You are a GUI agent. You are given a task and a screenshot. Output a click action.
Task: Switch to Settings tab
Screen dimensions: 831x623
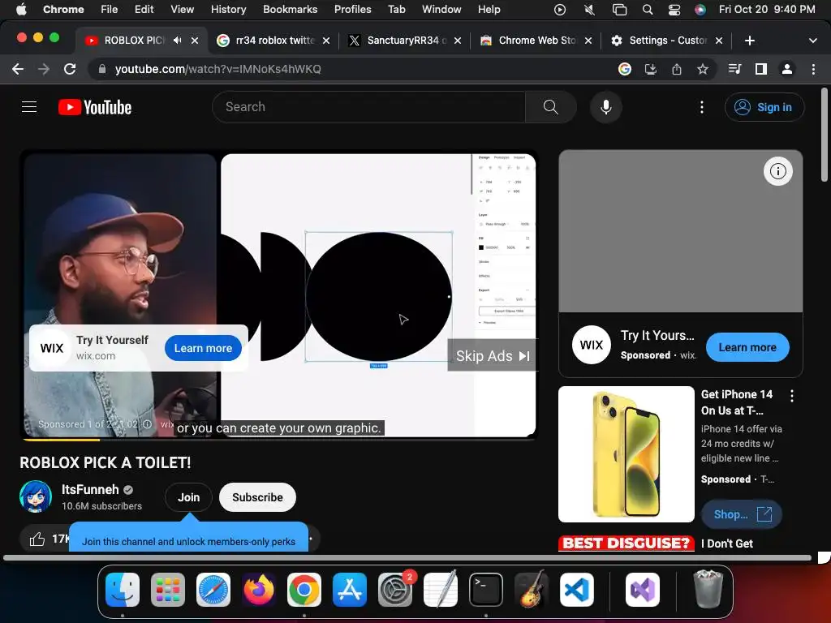click(x=667, y=41)
